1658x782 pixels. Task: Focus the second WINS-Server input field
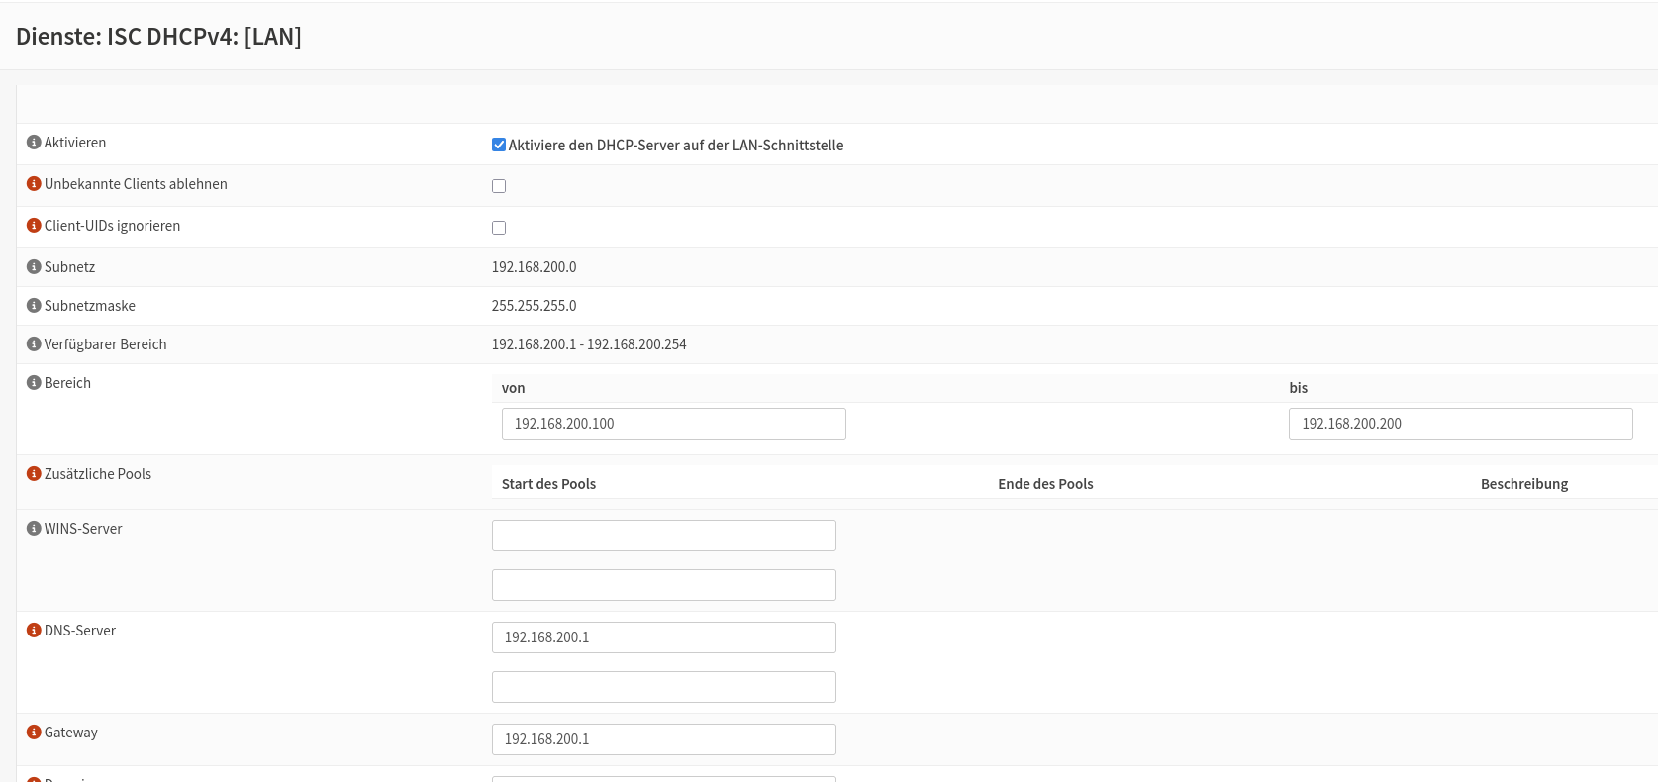click(663, 585)
